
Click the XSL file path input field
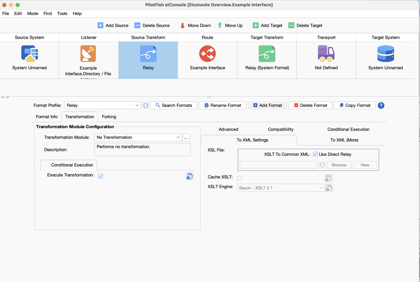click(x=279, y=165)
